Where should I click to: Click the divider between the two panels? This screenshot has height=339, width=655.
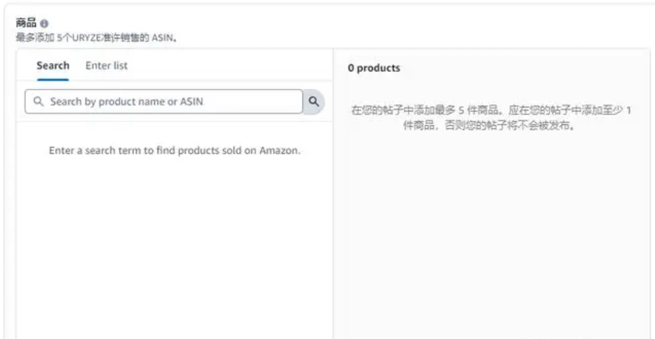point(333,201)
